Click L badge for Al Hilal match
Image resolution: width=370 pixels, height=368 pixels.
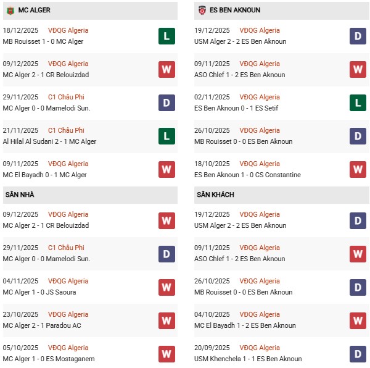coord(166,136)
